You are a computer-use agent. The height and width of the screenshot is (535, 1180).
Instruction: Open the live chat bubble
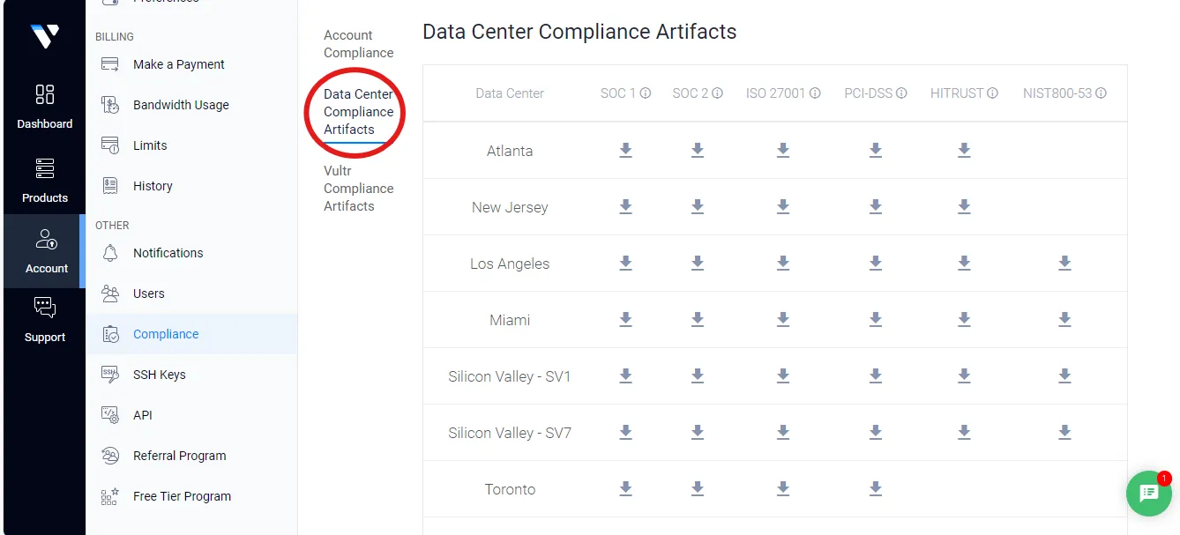click(1149, 494)
